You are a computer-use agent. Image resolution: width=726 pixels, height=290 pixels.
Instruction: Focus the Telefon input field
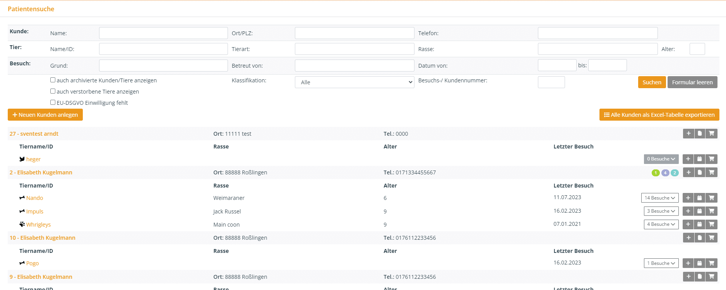coord(598,33)
